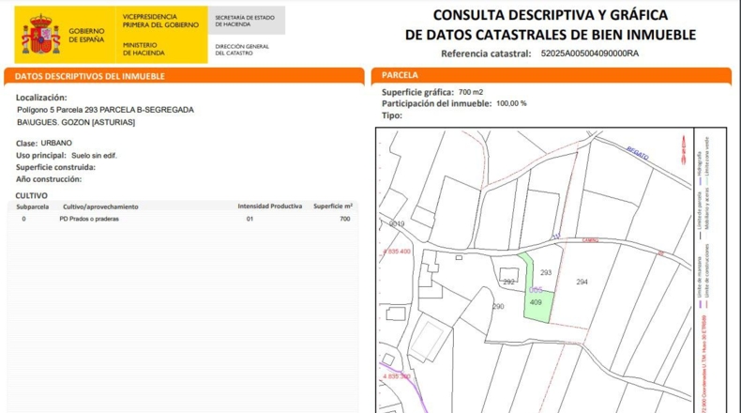
Task: Click the 'Suelo sin edif.' value
Action: click(x=94, y=155)
